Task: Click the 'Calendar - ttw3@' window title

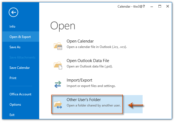Action: click(130, 7)
